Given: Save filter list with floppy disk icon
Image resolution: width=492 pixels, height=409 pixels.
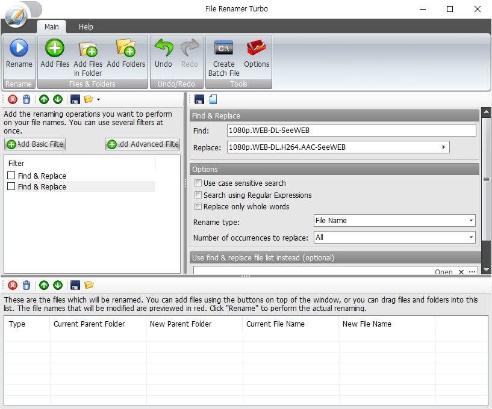Looking at the screenshot, I should point(75,99).
